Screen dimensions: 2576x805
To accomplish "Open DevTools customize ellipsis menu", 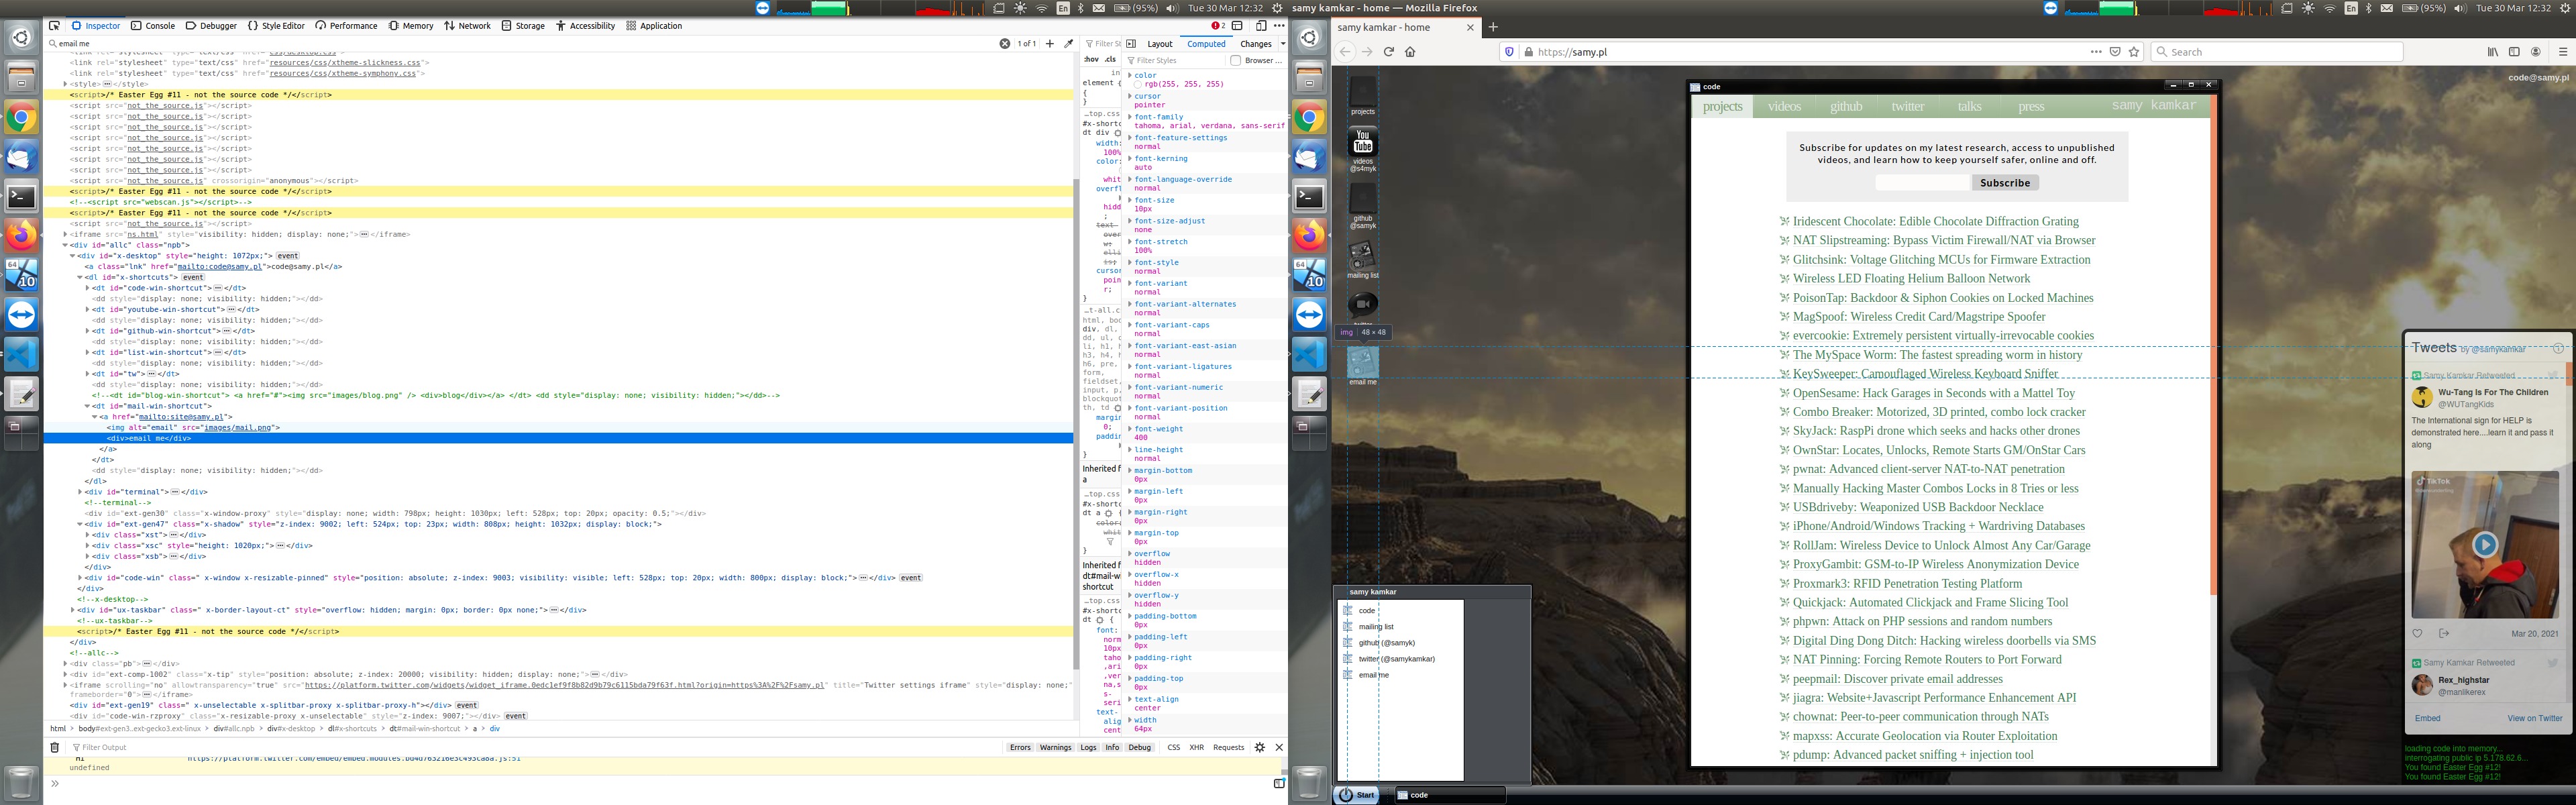I will pyautogui.click(x=1279, y=26).
